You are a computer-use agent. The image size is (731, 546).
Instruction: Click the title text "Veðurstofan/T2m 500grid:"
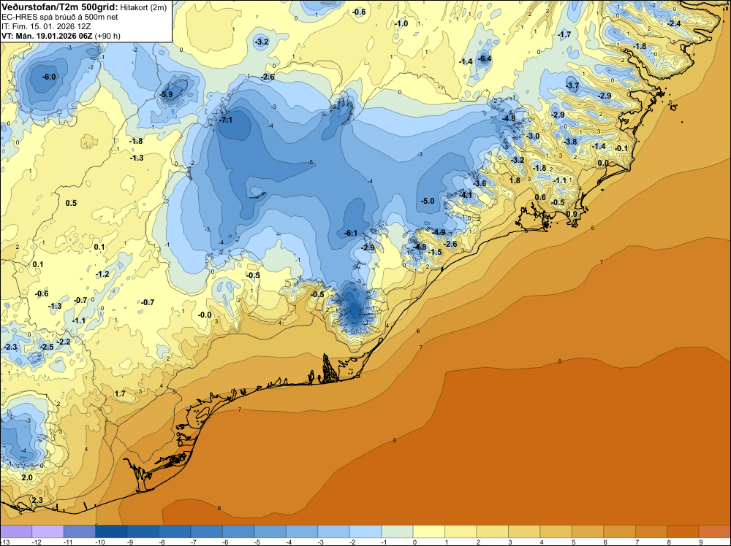[x=60, y=7]
